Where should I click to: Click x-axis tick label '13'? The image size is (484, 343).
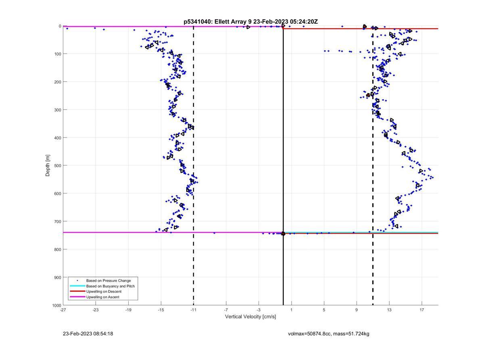coord(389,310)
